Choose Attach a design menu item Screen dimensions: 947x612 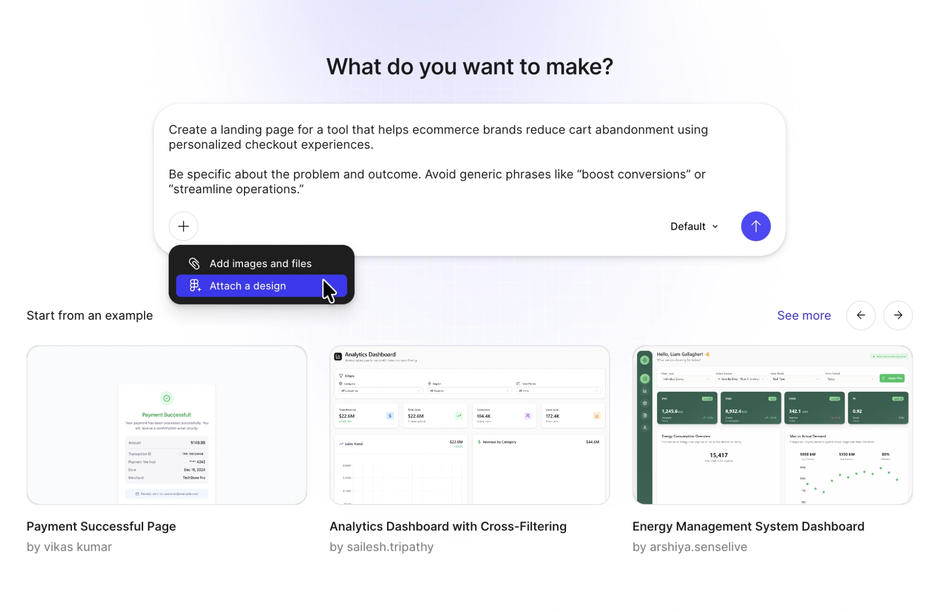[x=262, y=286]
